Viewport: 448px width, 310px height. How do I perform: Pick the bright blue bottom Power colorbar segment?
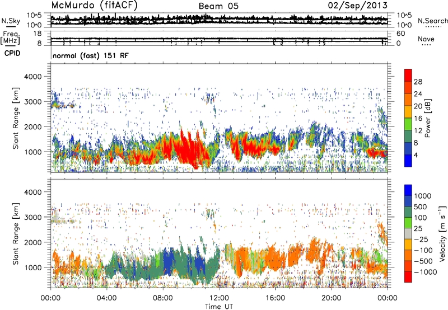point(408,161)
